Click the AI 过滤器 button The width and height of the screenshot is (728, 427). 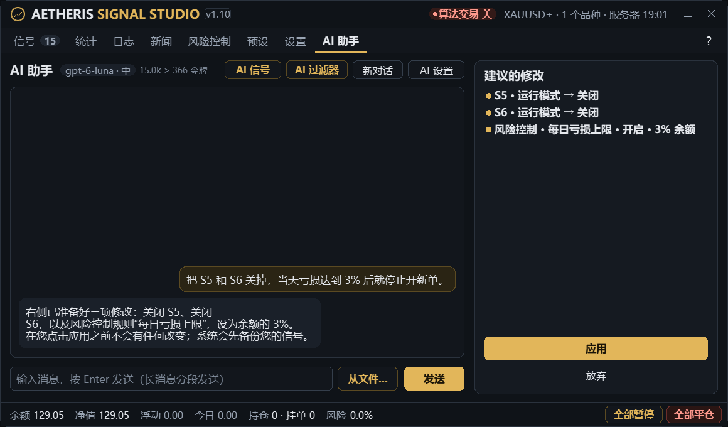pyautogui.click(x=317, y=70)
